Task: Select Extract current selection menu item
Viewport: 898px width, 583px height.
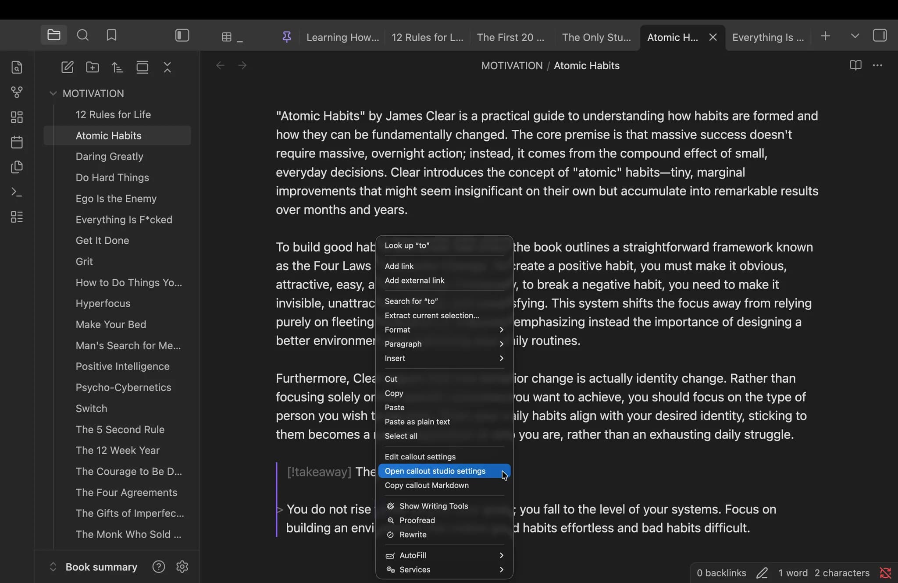Action: (444, 316)
